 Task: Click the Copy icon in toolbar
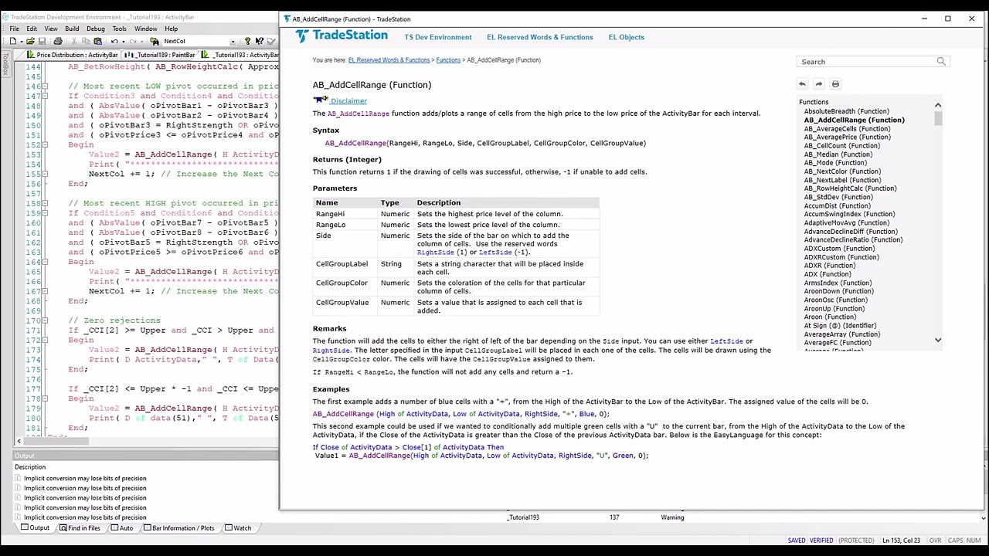[86, 41]
